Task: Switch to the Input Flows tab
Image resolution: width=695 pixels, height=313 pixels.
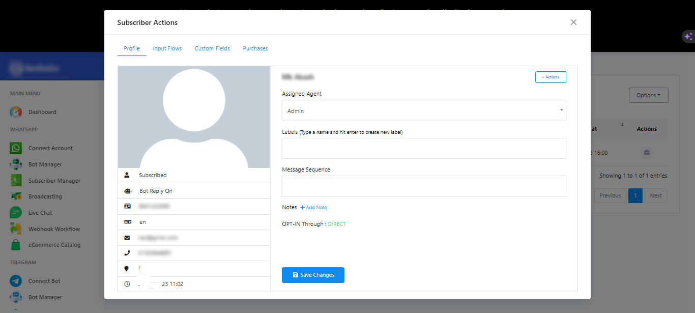Action: 167,48
